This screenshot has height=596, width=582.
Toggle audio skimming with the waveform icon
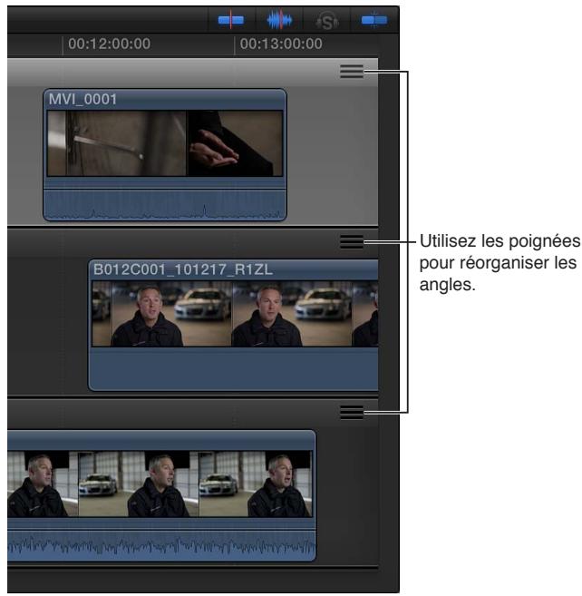click(x=279, y=20)
